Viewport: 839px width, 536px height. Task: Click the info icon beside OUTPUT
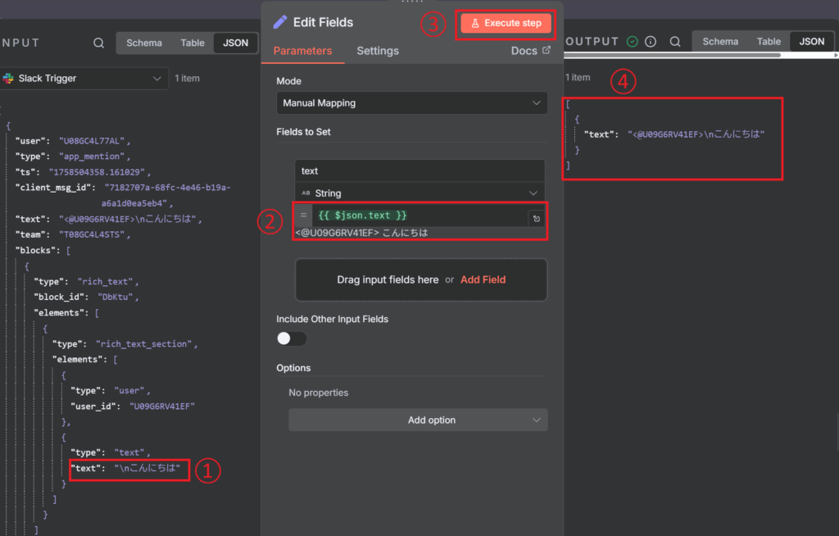651,42
